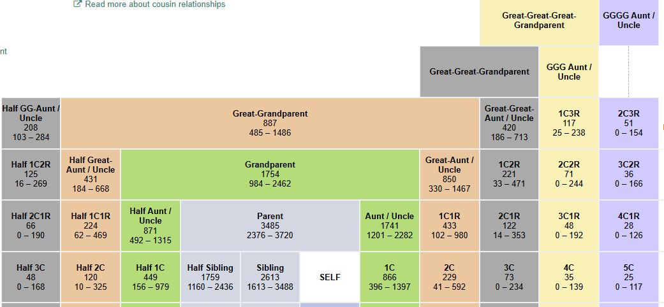Screen dimensions: 664x307
Task: Click the Grandparent cell showing 1754
Action: click(270, 174)
